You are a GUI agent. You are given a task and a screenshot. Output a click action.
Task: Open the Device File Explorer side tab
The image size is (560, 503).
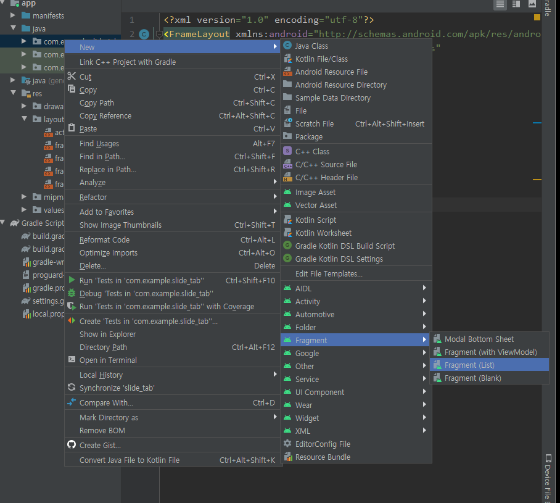(548, 478)
